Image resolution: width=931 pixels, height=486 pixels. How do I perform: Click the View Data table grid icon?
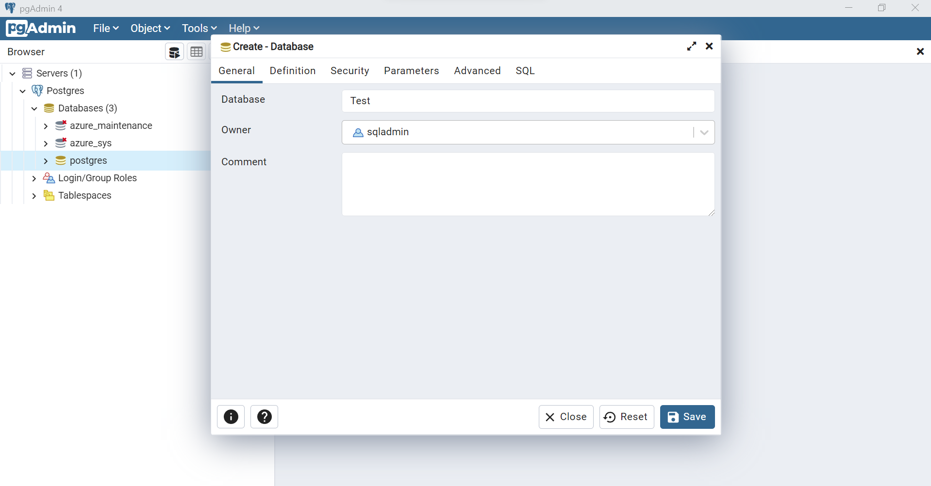point(197,52)
